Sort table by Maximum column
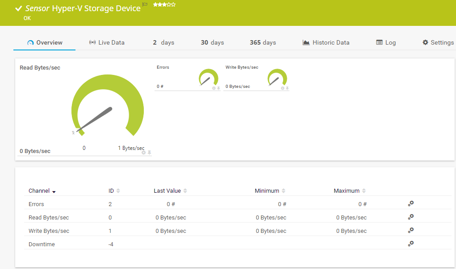The width and height of the screenshot is (456, 269). click(x=364, y=191)
